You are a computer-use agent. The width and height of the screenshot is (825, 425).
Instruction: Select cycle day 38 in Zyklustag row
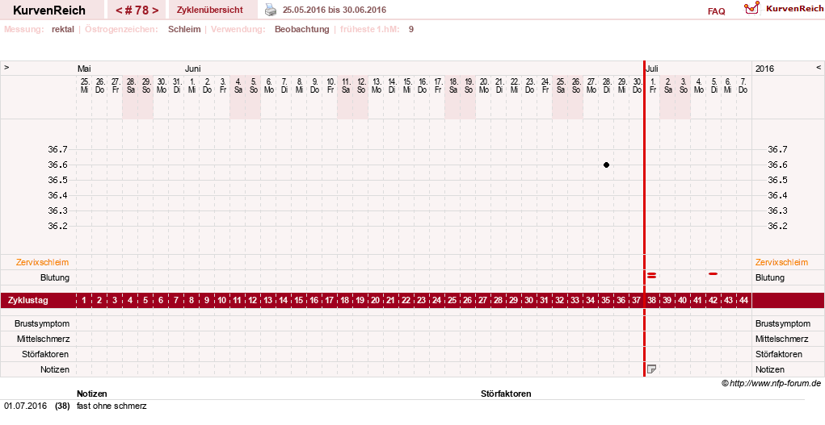651,300
